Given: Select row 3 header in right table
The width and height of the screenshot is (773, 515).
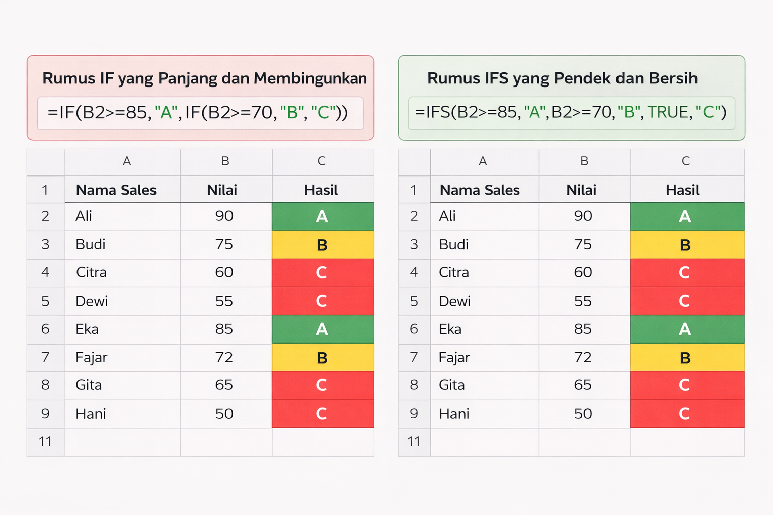Looking at the screenshot, I should click(x=414, y=245).
